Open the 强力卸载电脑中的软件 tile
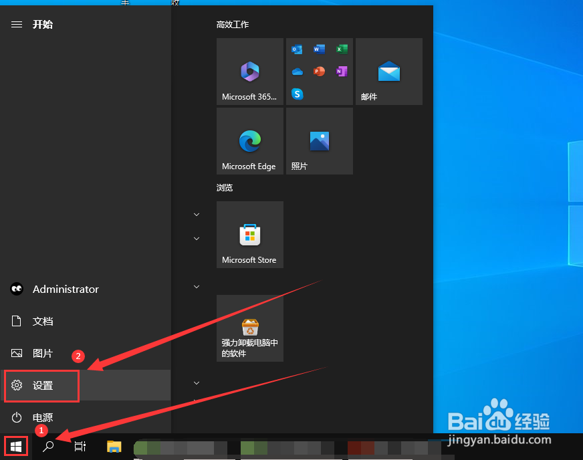This screenshot has width=583, height=460. (250, 328)
